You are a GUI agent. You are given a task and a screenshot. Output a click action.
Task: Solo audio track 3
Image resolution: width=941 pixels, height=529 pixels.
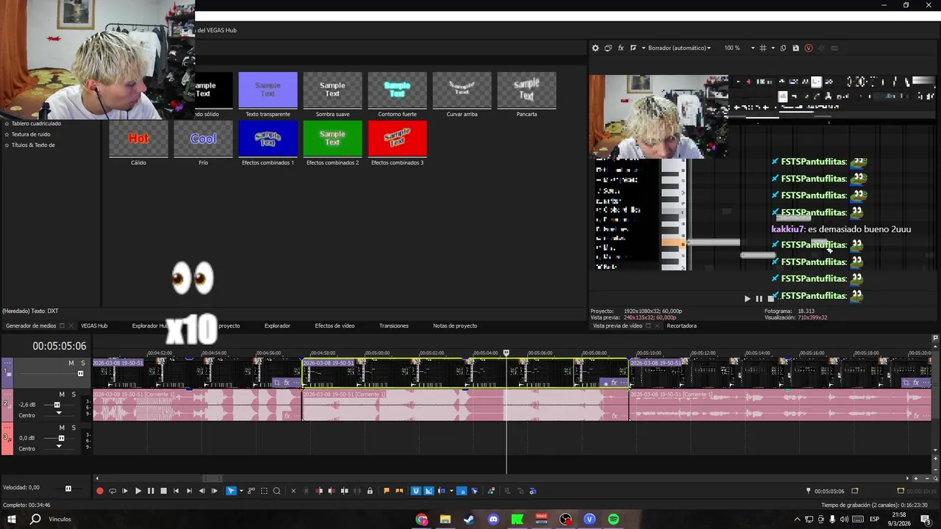click(x=74, y=428)
